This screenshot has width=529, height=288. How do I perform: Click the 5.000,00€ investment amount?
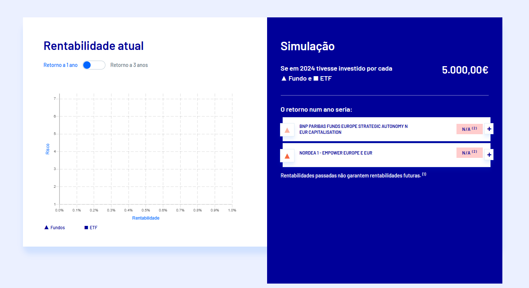point(465,70)
